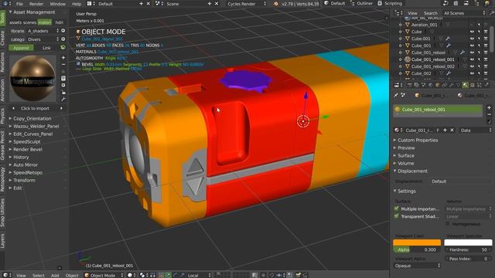Add a new screen layout with plus
The width and height of the screenshot is (495, 278).
(141, 4)
